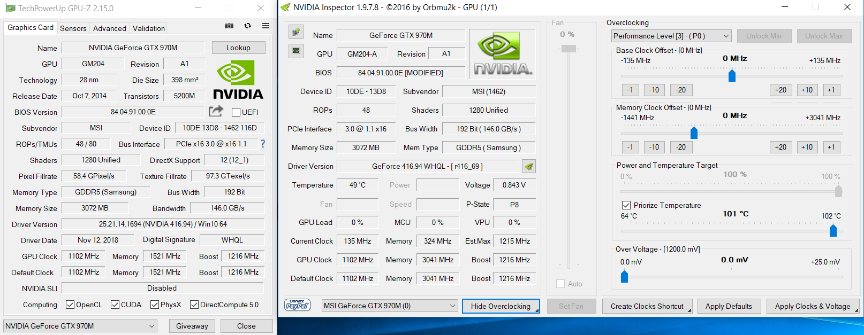Click the Giveaway button
Screen dimensions: 864x335
click(x=192, y=326)
